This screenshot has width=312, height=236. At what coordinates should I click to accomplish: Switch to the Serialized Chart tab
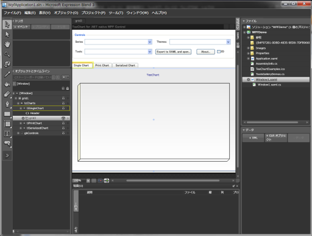[x=126, y=65]
